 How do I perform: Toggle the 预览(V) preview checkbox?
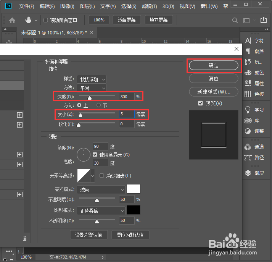click(200, 103)
